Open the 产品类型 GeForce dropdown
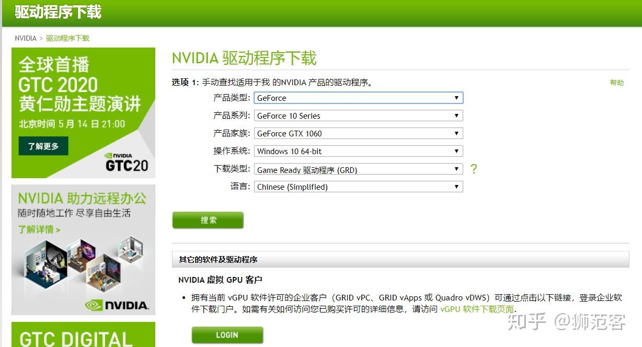 click(x=358, y=98)
